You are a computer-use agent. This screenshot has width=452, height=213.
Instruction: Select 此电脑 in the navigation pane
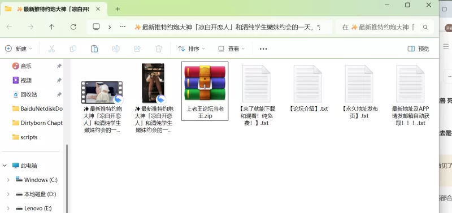[25, 166]
